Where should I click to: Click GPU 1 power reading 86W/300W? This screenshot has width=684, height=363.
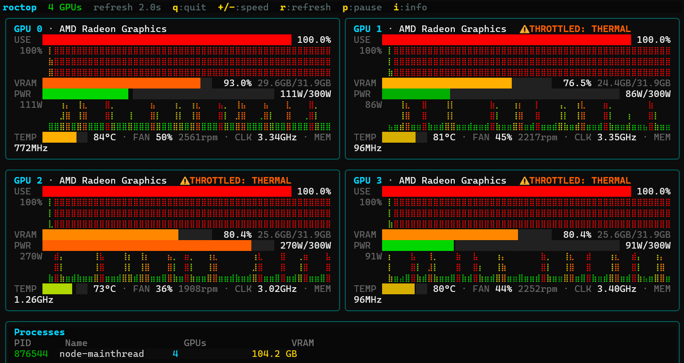648,94
